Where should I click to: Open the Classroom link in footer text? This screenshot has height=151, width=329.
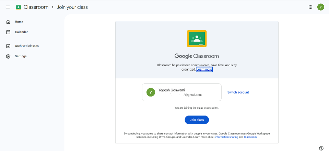[250, 137]
